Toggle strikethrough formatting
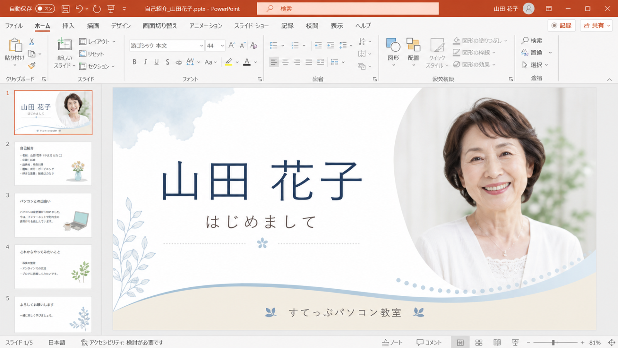 click(178, 62)
